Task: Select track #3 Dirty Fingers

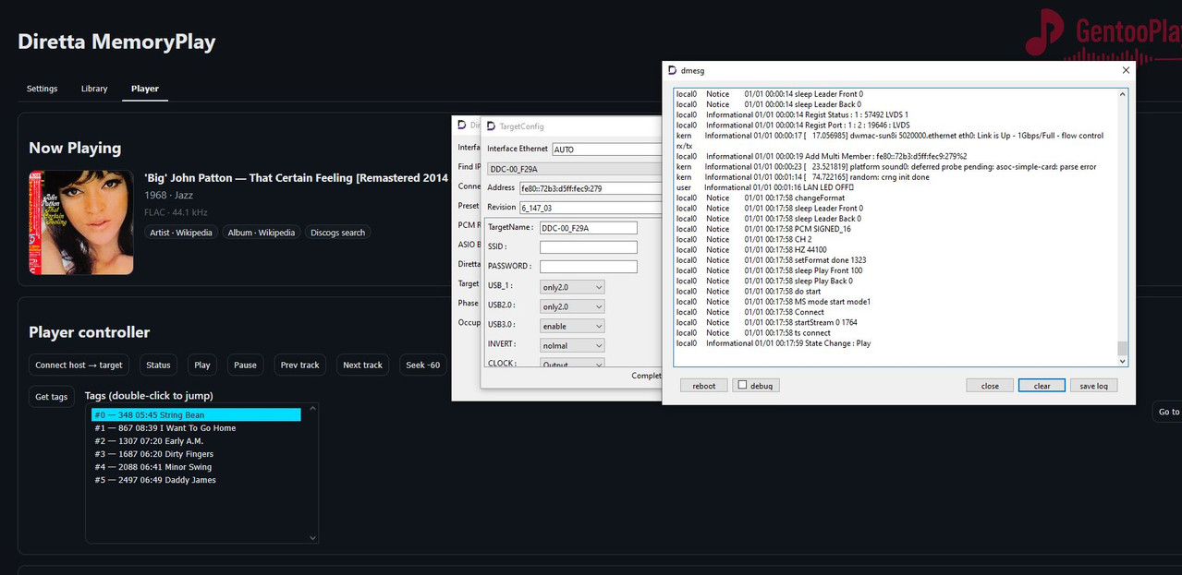Action: click(x=196, y=454)
